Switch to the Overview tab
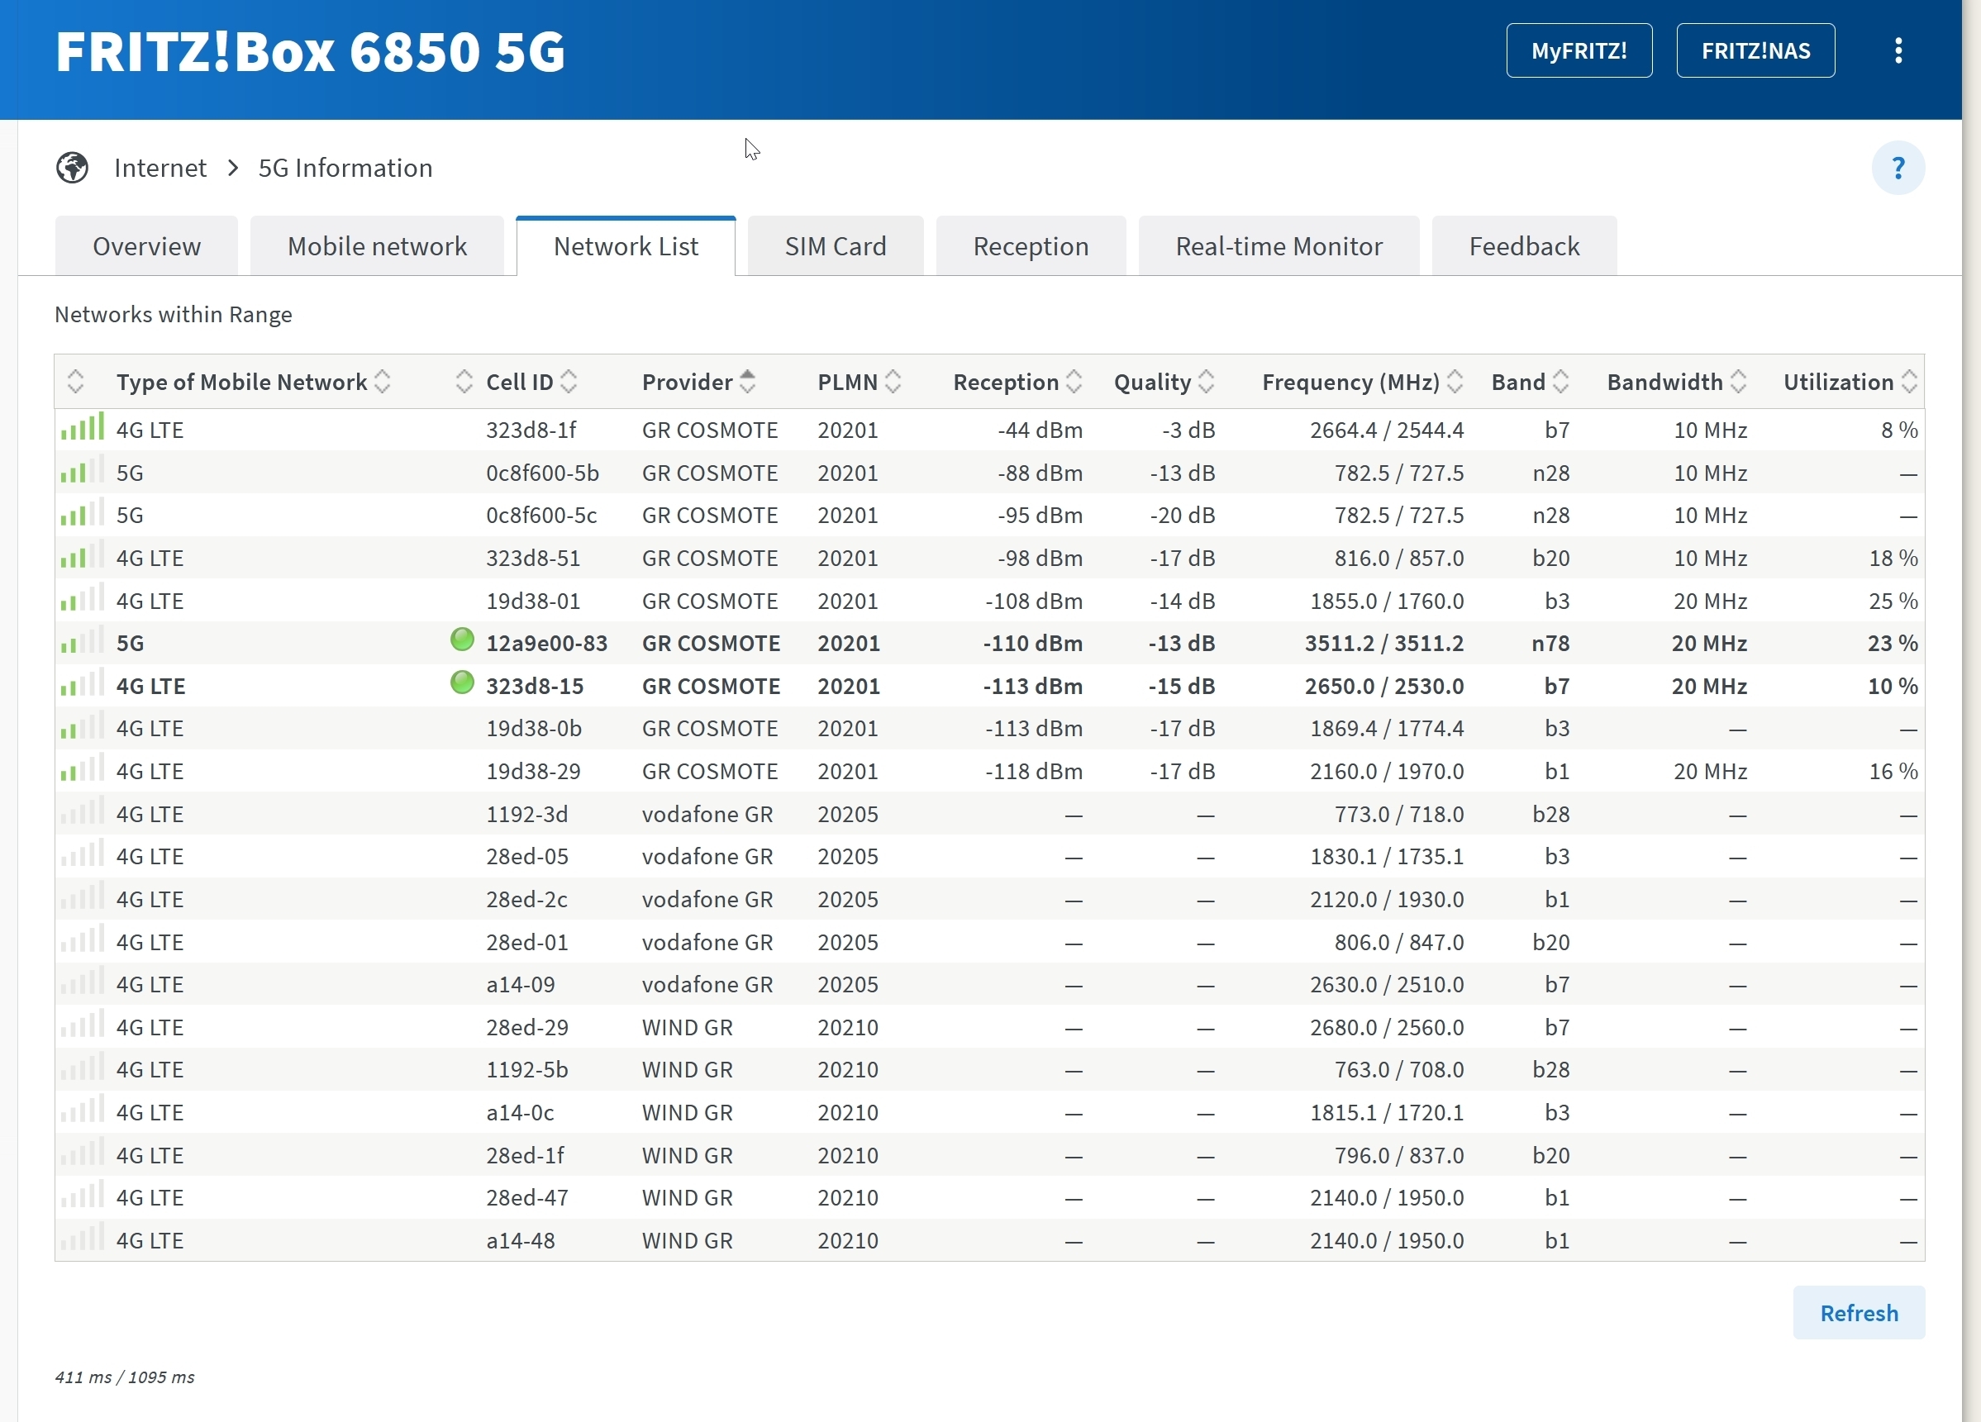This screenshot has width=1981, height=1422. click(x=147, y=246)
